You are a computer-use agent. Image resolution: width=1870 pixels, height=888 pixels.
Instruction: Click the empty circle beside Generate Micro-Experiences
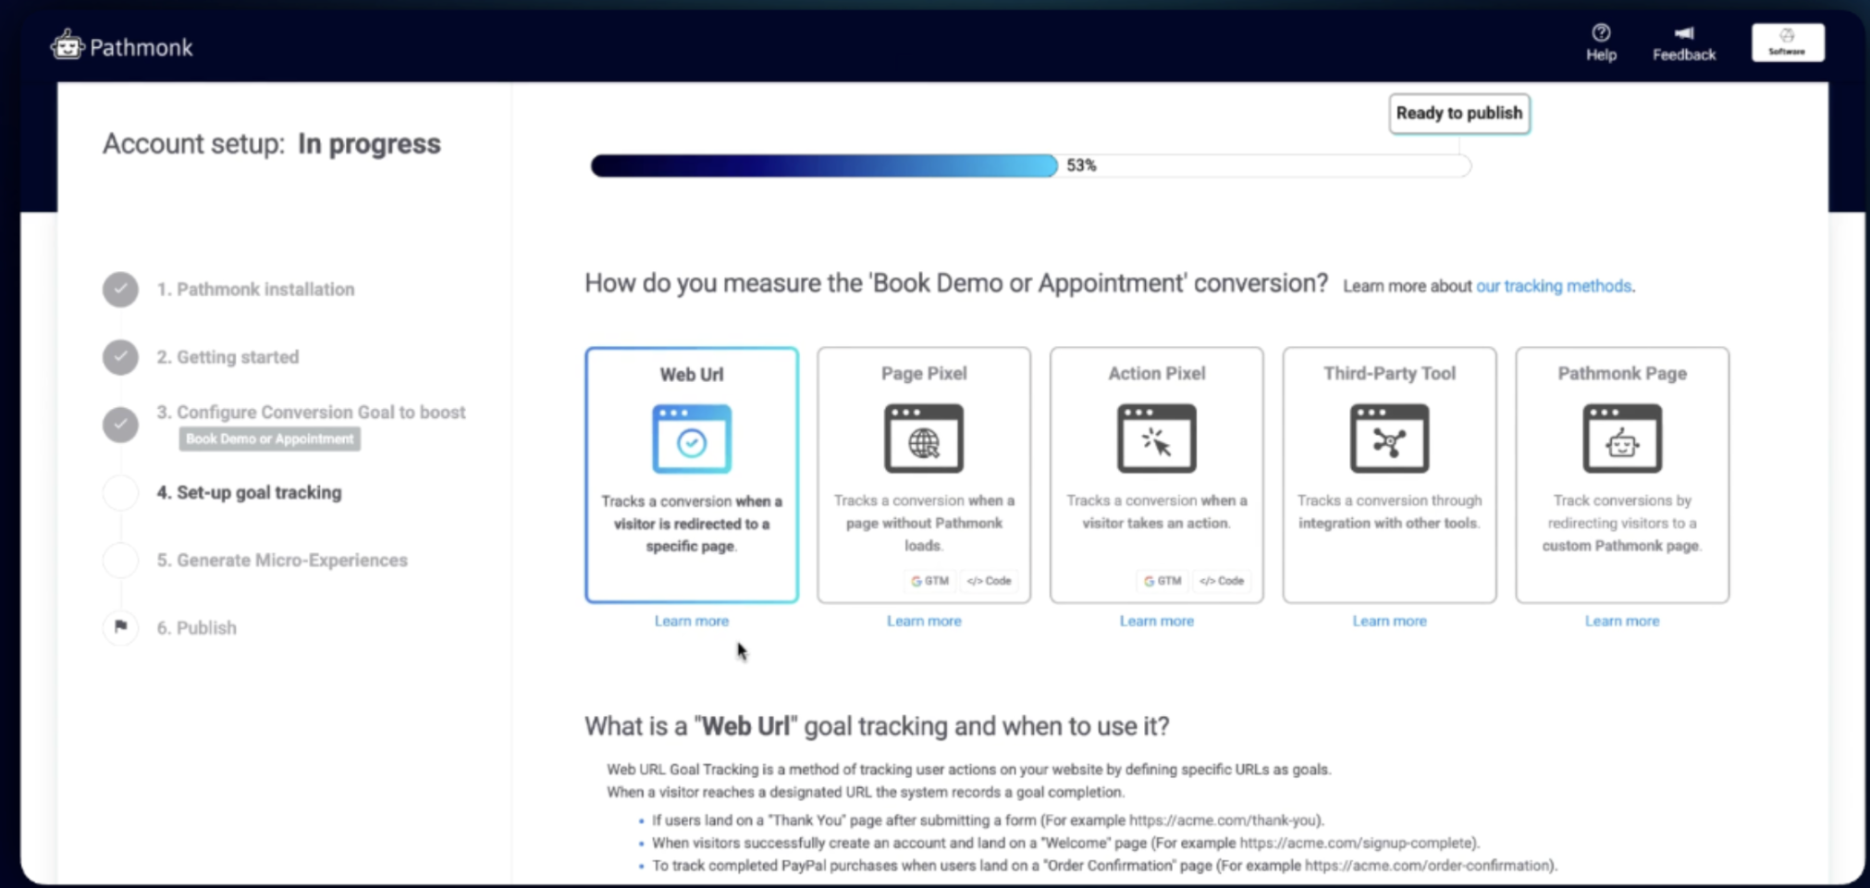click(x=120, y=560)
